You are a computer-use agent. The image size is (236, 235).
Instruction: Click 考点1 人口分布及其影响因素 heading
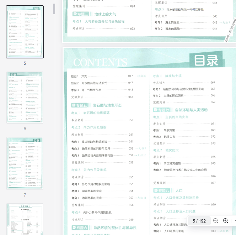point(176,198)
